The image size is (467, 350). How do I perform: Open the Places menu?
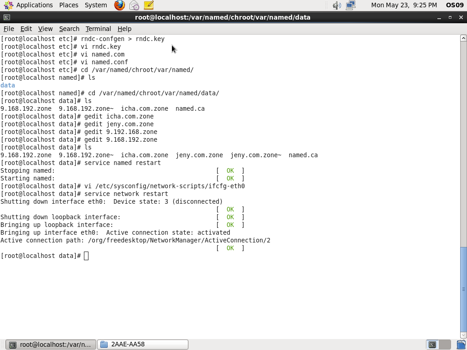68,5
